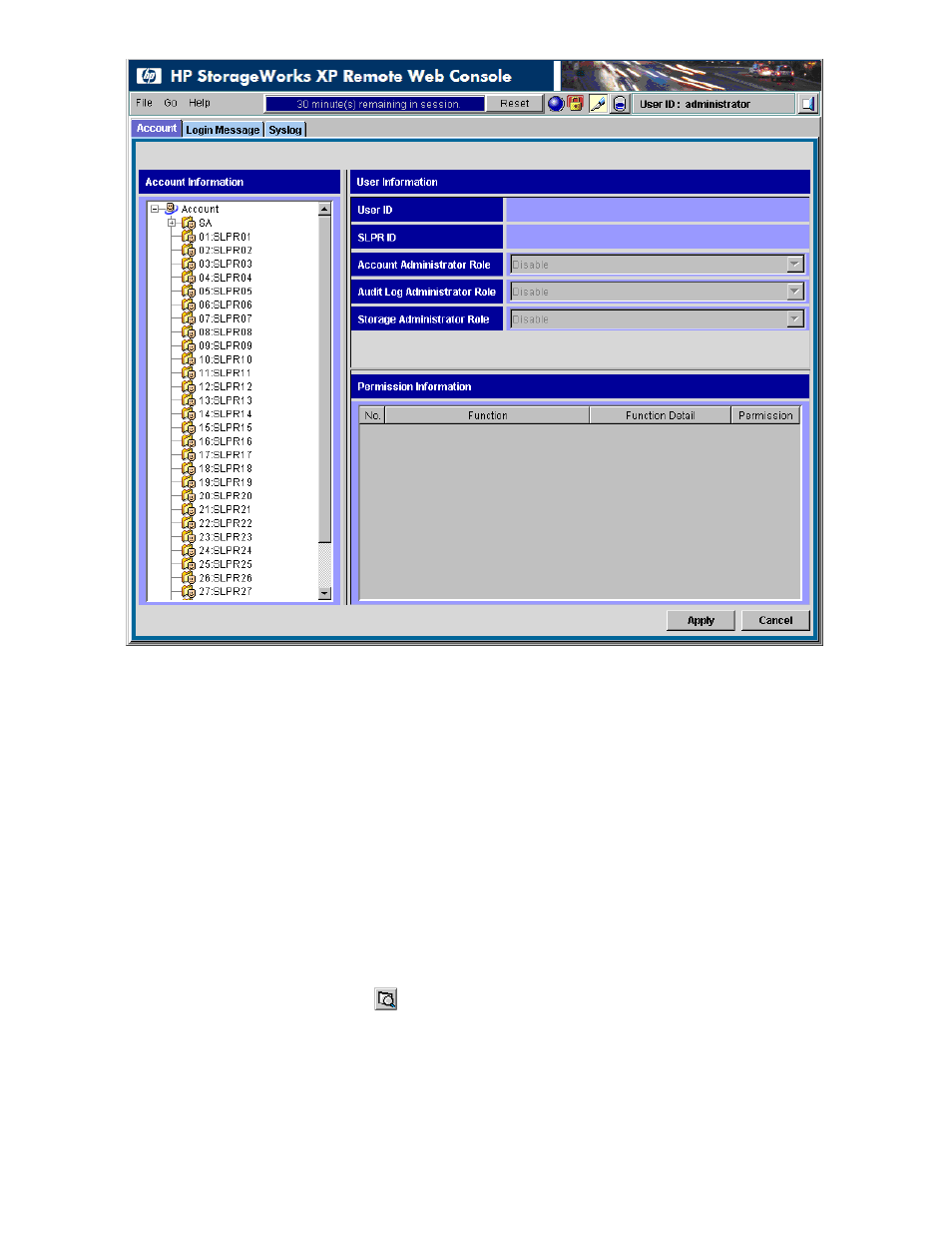Click the tree scrollbar down arrow
The height and width of the screenshot is (1233, 952).
click(x=324, y=593)
